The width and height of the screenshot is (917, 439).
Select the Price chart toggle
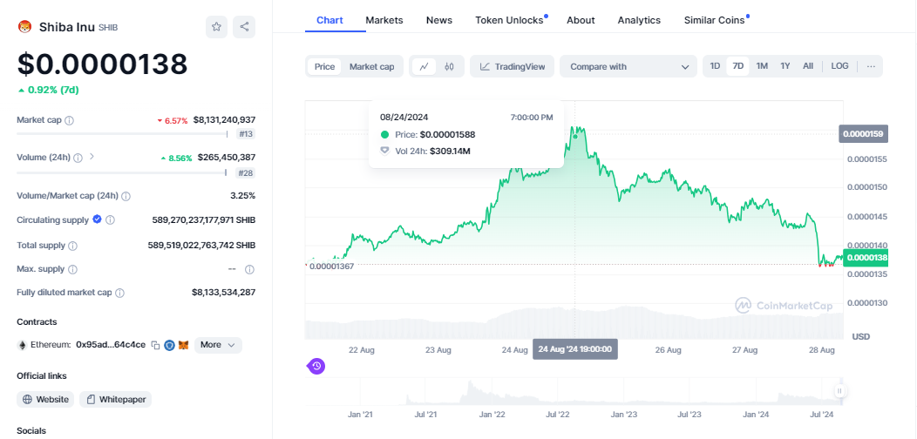[x=324, y=67]
